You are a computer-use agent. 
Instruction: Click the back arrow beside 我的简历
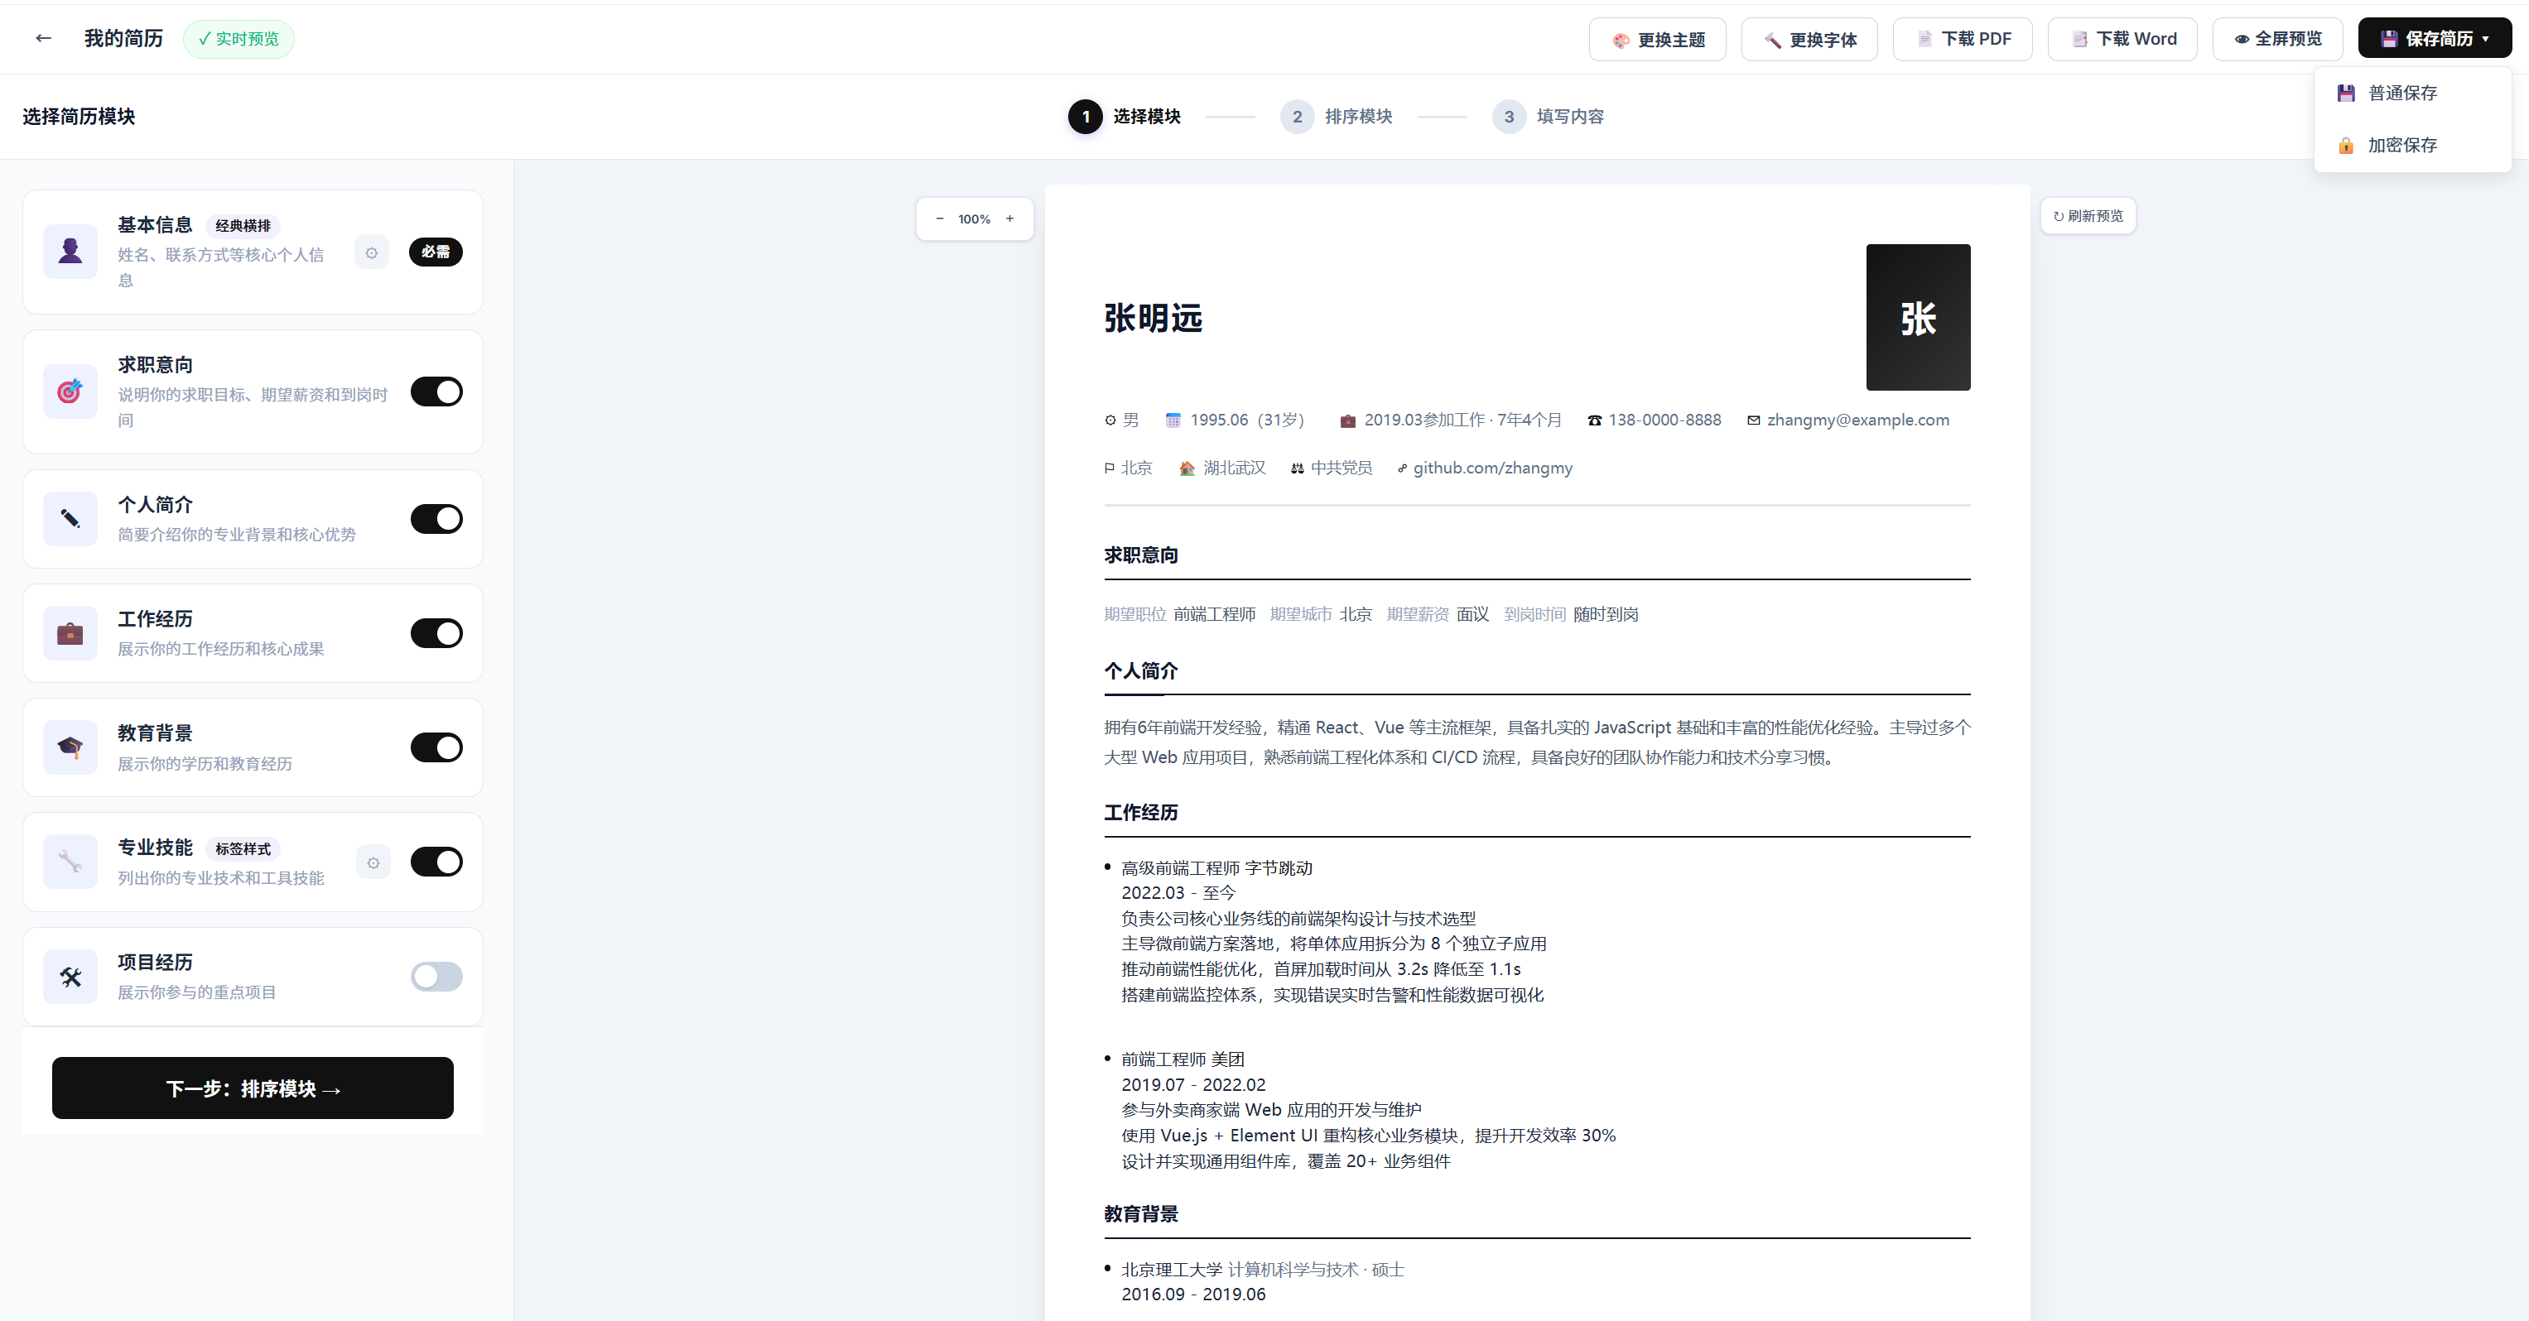[43, 38]
